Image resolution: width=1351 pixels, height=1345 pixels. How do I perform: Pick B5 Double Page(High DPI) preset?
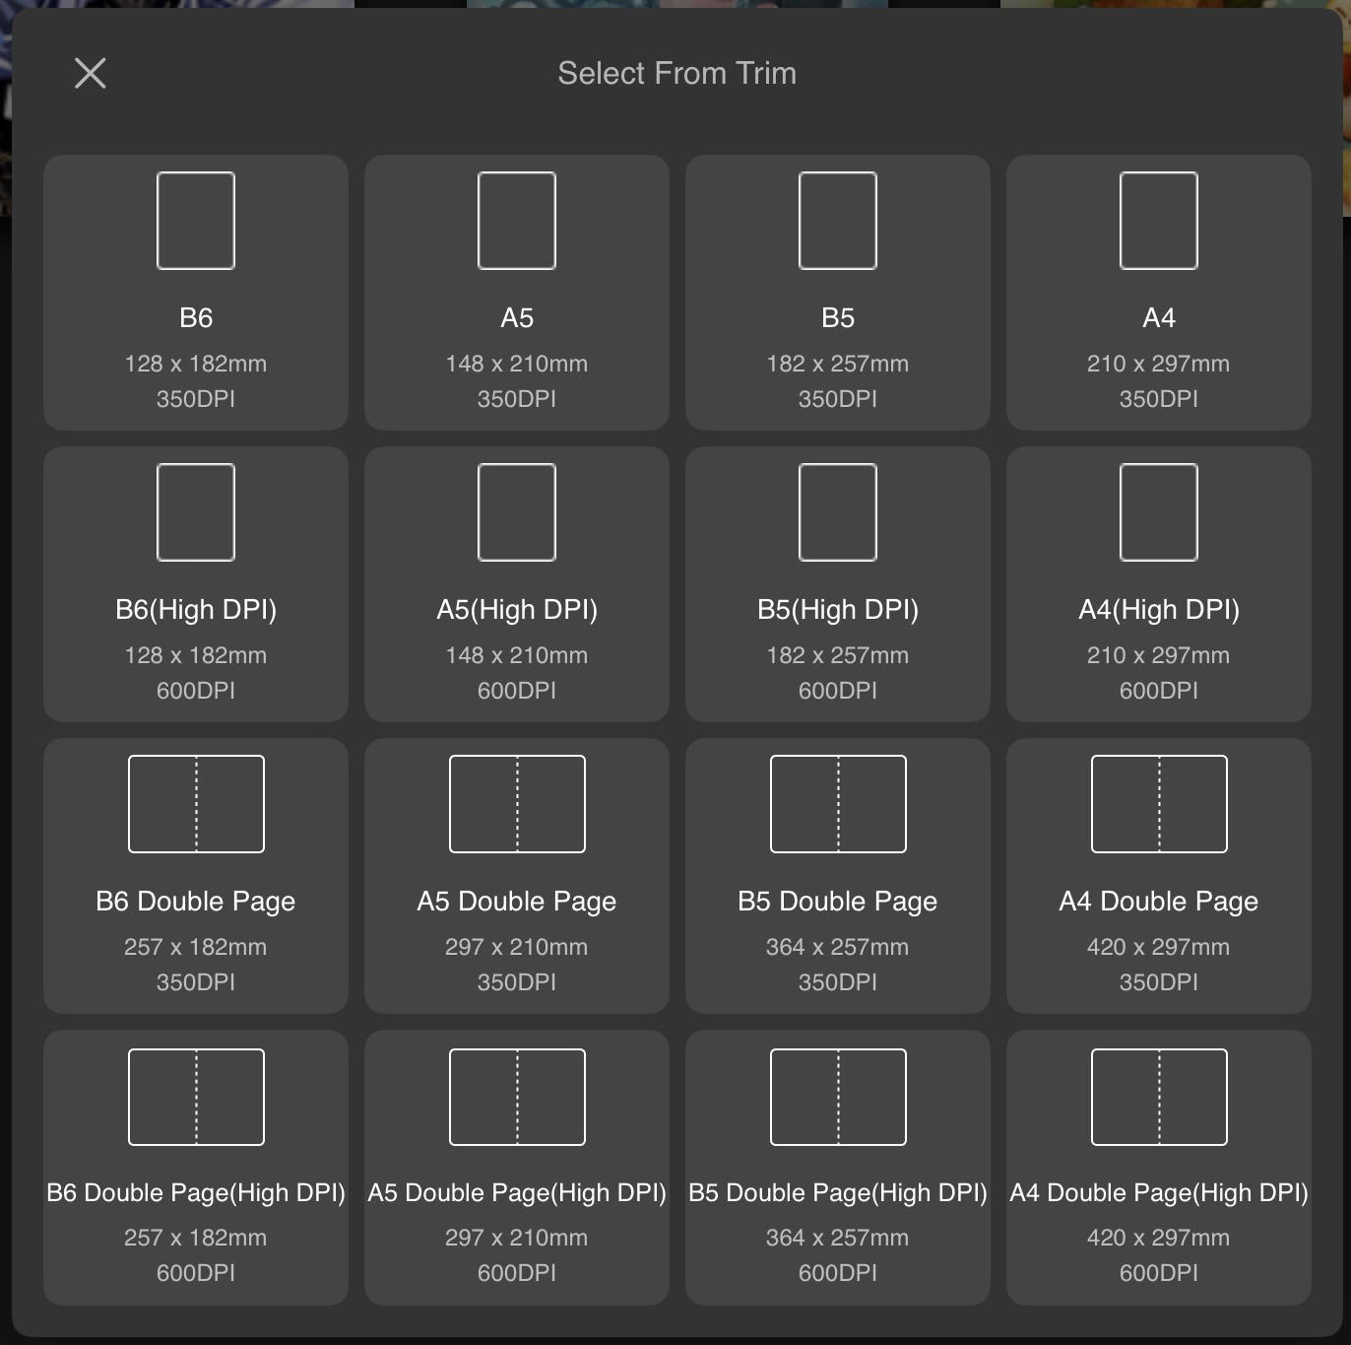pyautogui.click(x=838, y=1168)
